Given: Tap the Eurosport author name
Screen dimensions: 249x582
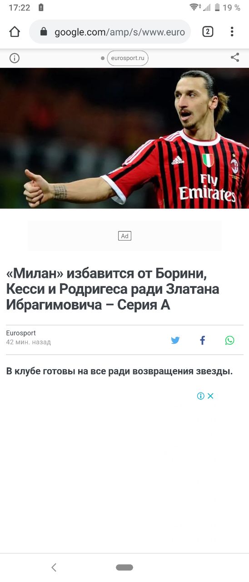Looking at the screenshot, I should 21,333.
